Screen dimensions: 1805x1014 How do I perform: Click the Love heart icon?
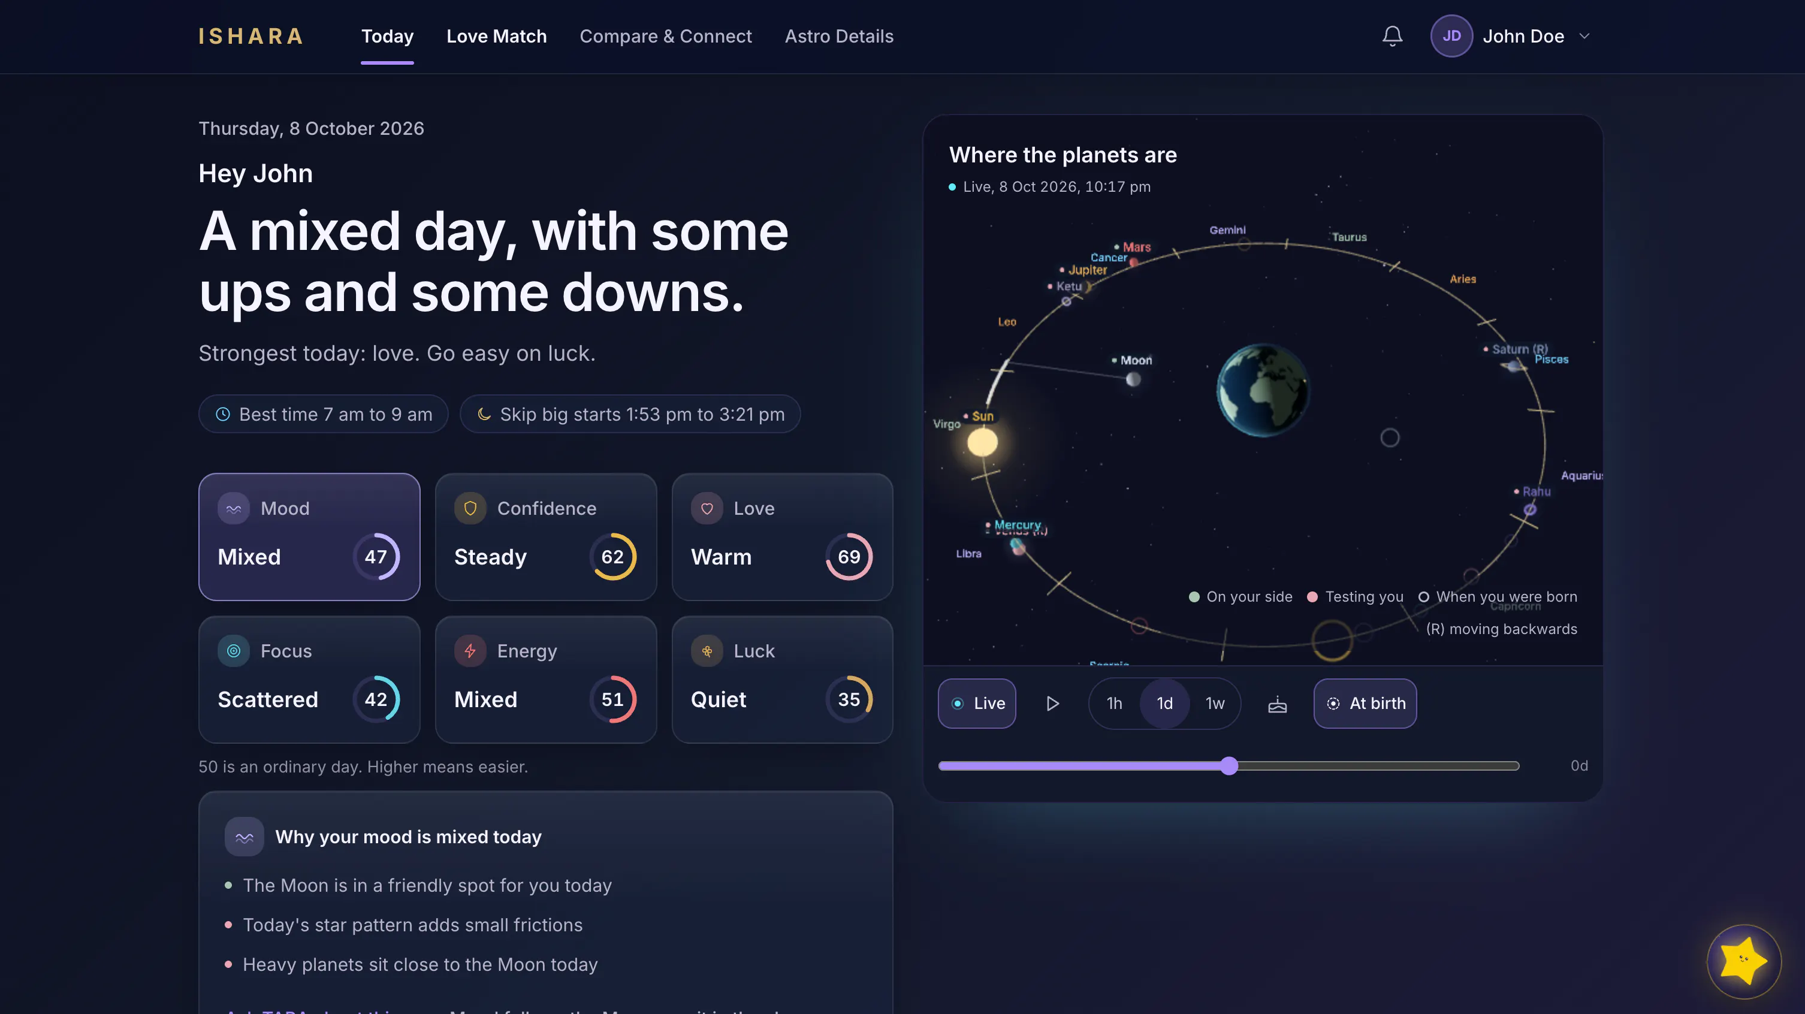point(707,508)
